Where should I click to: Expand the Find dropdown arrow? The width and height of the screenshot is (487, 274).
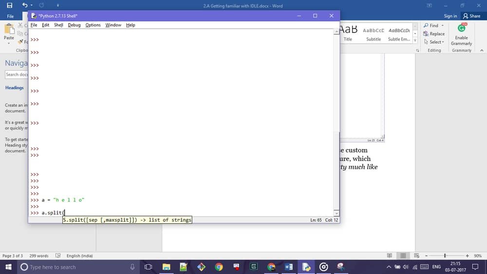[x=443, y=26]
